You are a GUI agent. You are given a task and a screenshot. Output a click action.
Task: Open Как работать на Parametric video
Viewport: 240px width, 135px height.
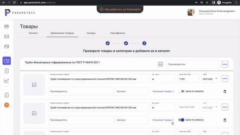(x=120, y=9)
